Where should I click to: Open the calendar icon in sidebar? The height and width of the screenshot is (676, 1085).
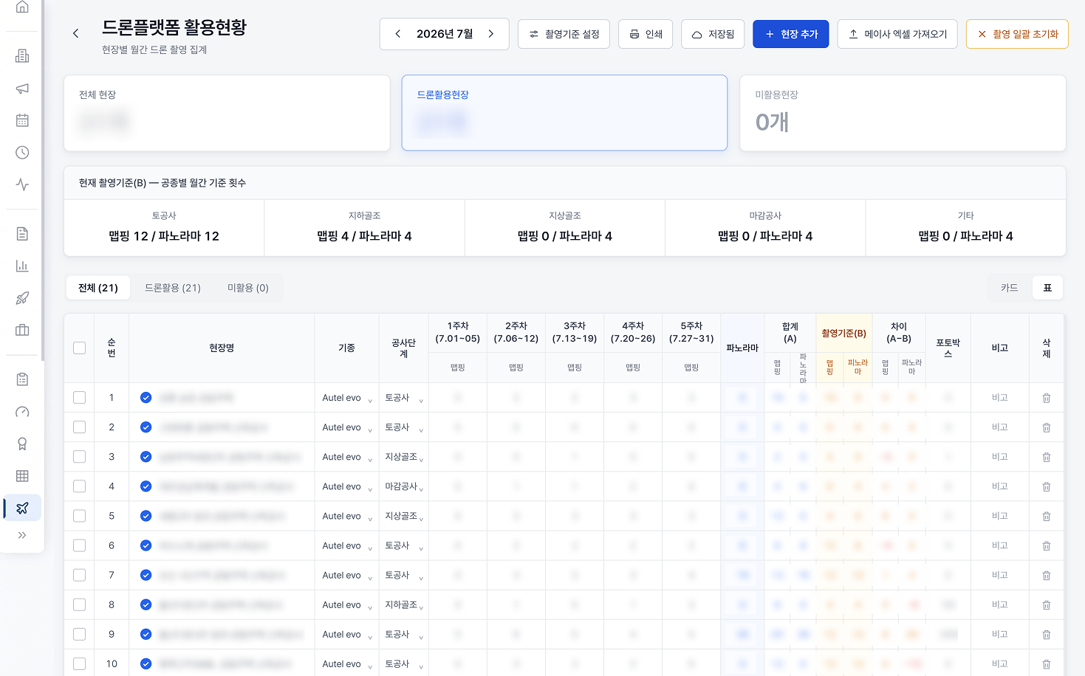[x=22, y=120]
